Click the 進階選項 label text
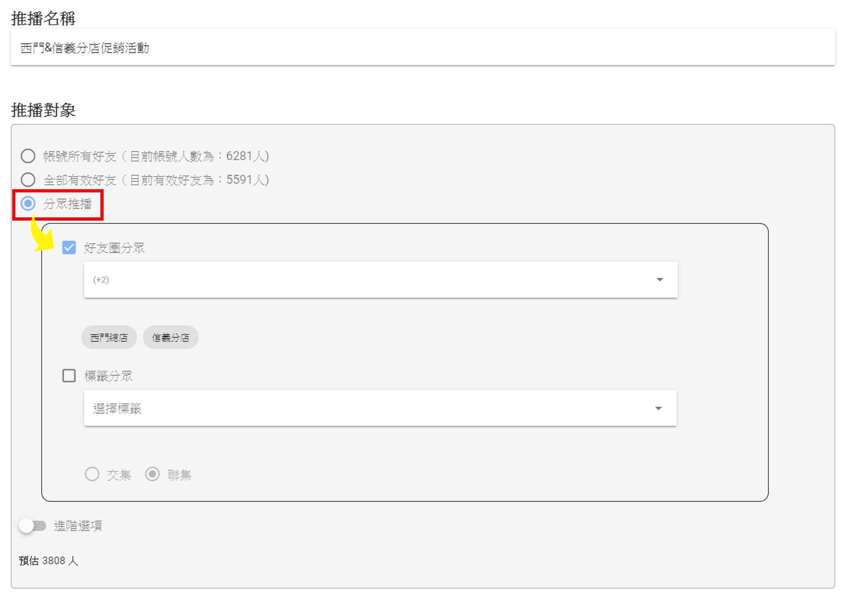 78,526
